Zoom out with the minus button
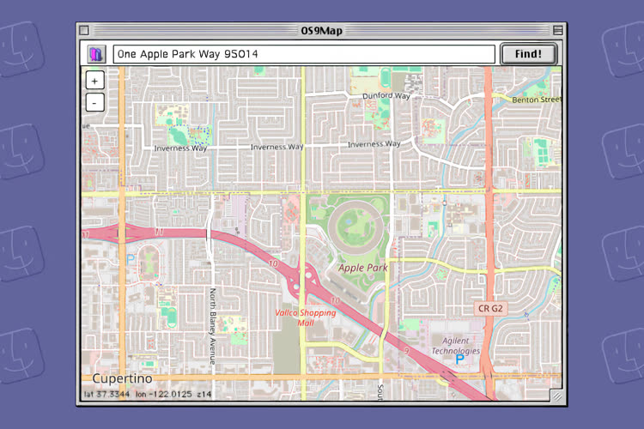This screenshot has height=429, width=644. point(94,103)
